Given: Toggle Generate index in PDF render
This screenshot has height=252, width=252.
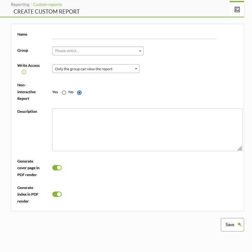Looking at the screenshot, I should coord(57,194).
